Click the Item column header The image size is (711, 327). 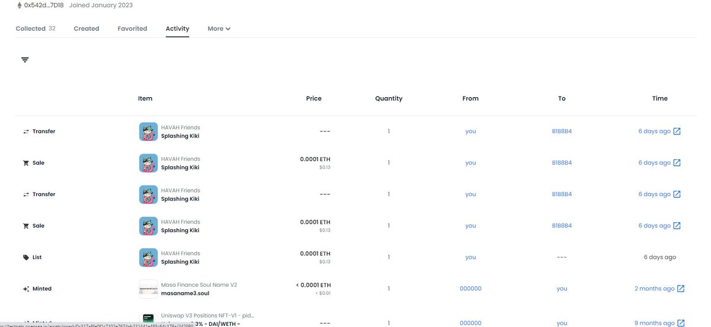[145, 98]
